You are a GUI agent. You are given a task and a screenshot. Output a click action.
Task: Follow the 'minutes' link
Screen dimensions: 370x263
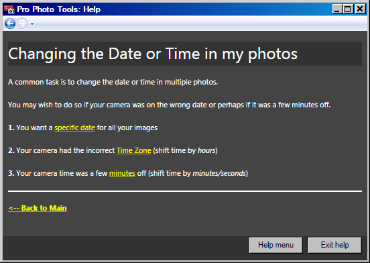(x=122, y=173)
